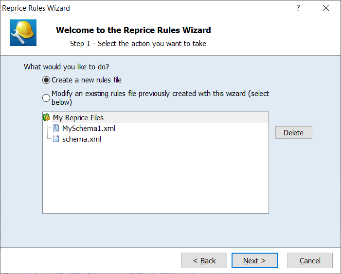This screenshot has width=341, height=274.
Task: Delete the selected rules file
Action: (x=294, y=132)
